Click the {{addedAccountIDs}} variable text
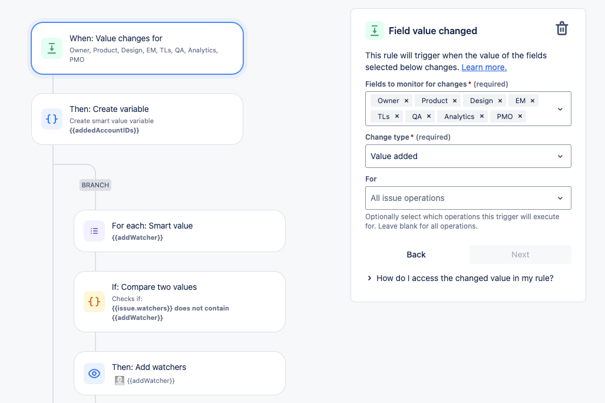Viewport: 605px width, 403px height. pyautogui.click(x=104, y=130)
